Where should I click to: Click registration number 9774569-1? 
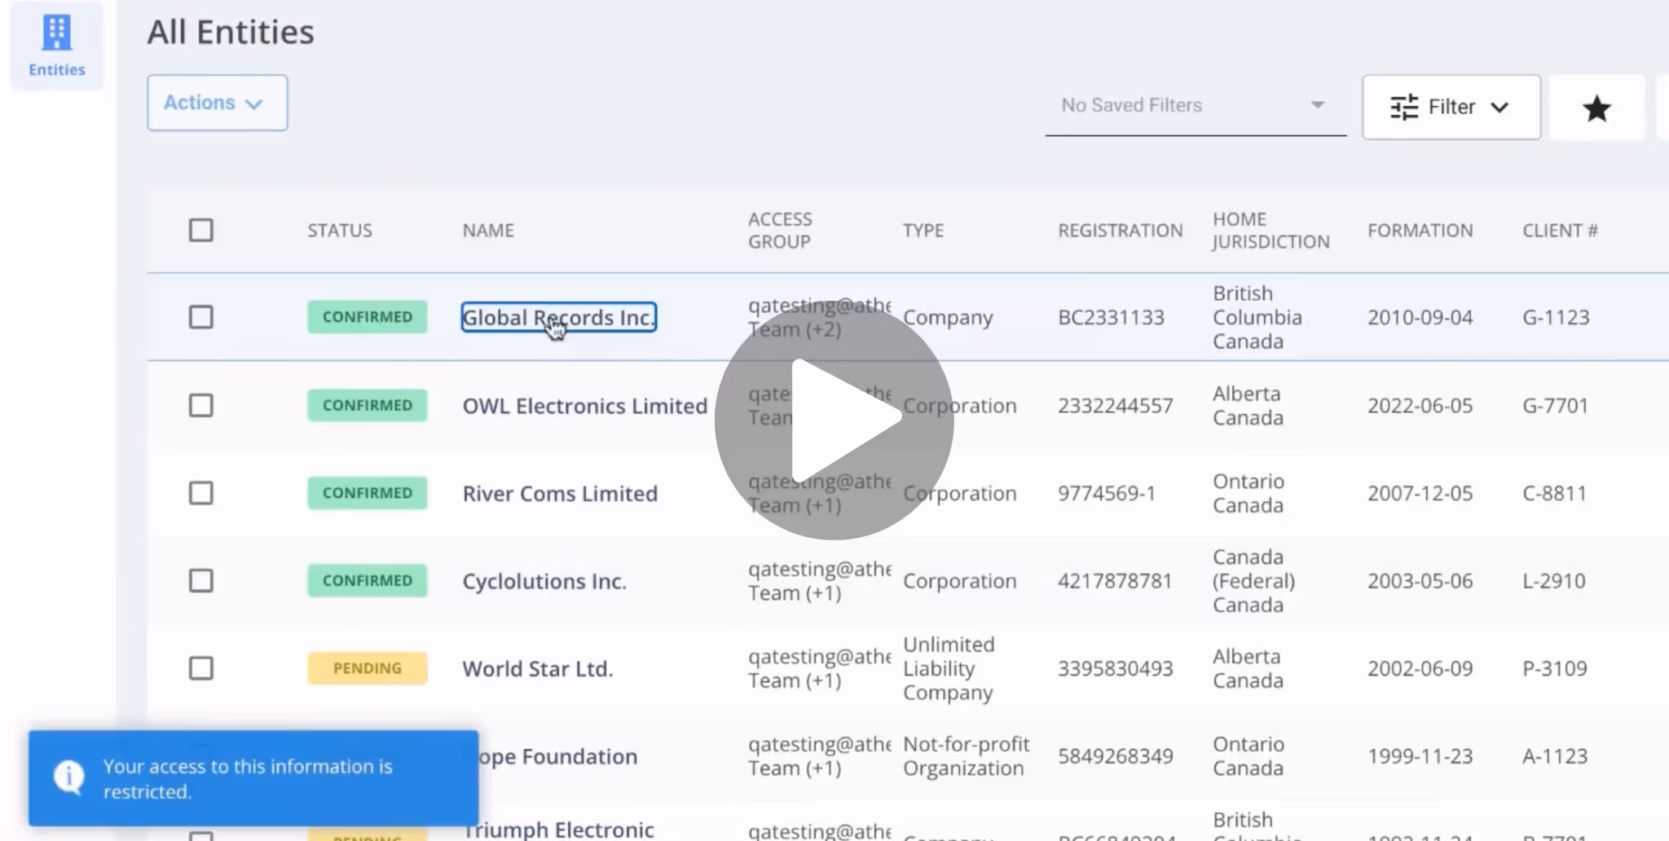point(1107,494)
